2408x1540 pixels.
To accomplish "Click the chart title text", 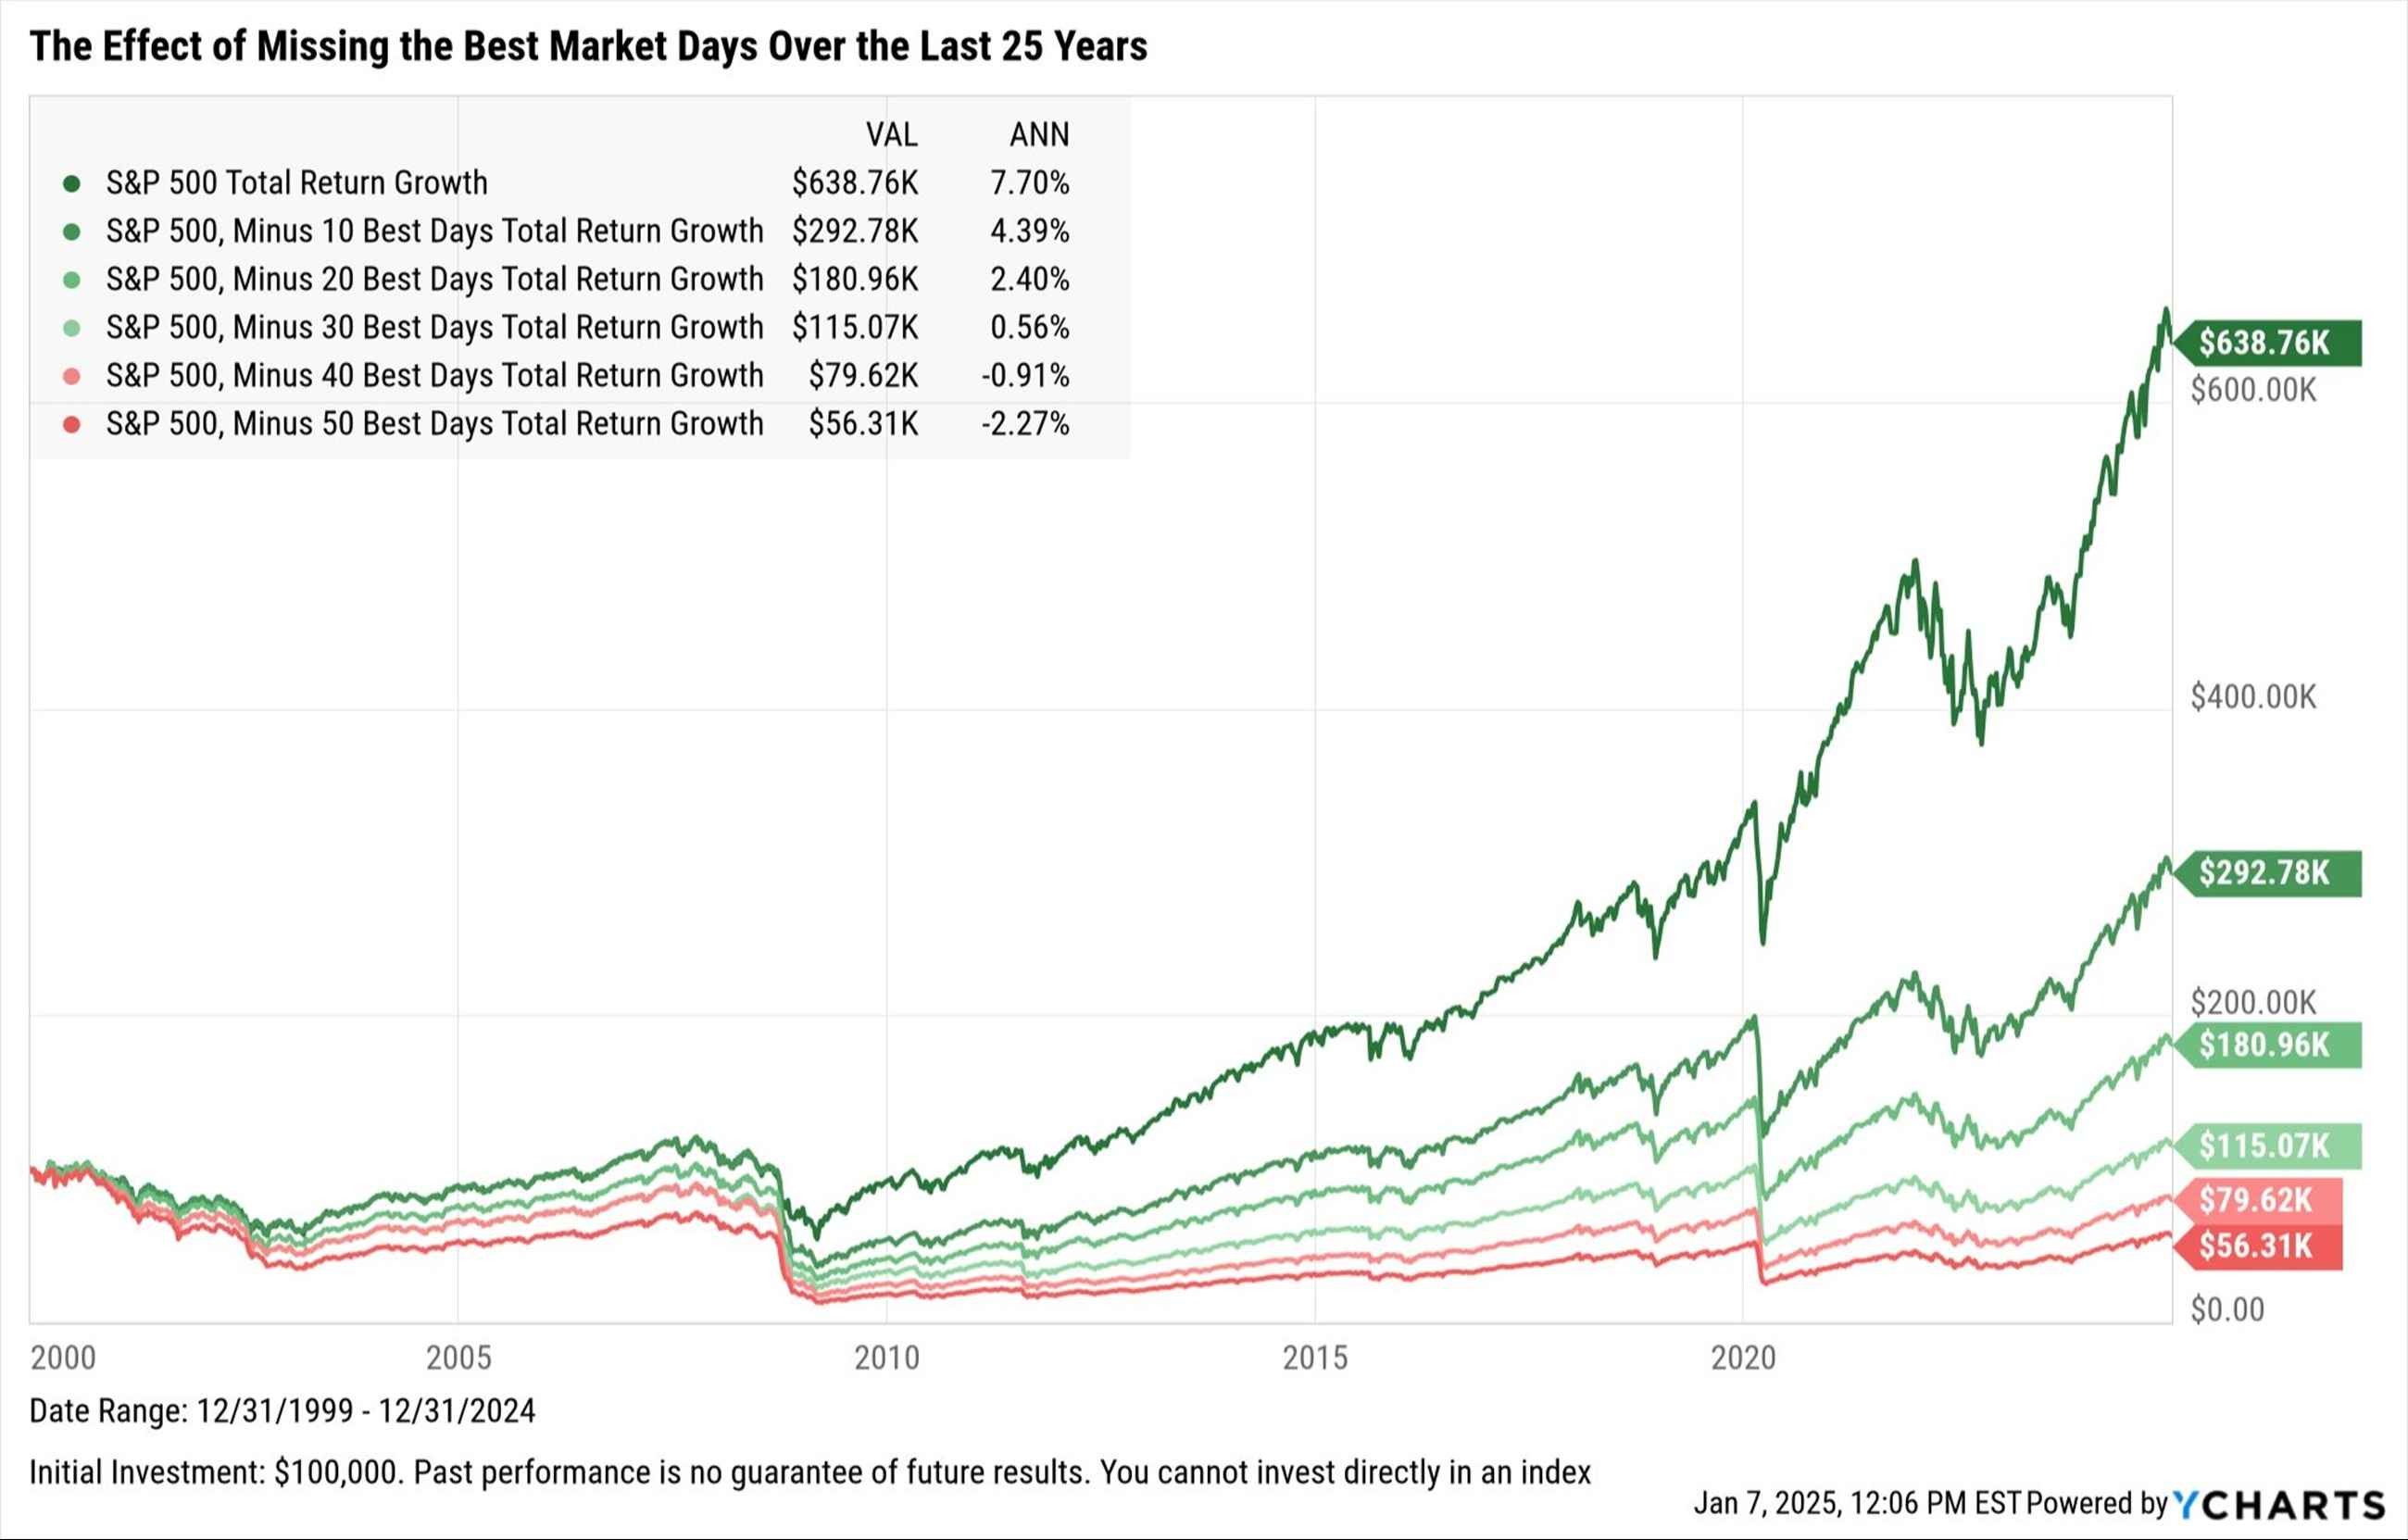I will coord(588,46).
